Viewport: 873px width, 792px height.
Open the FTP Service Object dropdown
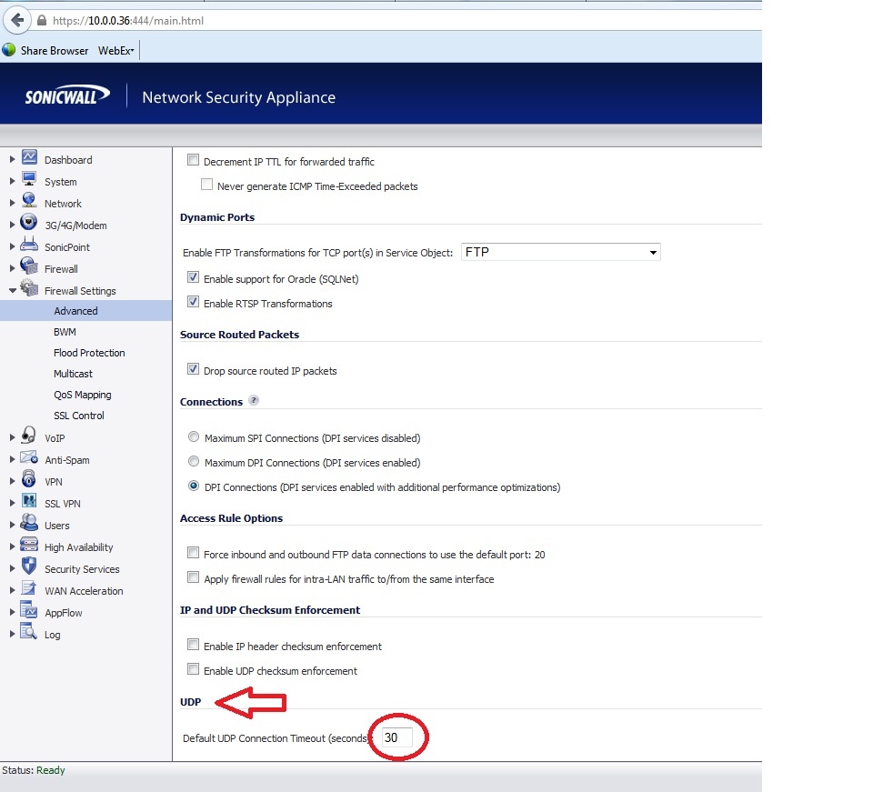click(561, 252)
